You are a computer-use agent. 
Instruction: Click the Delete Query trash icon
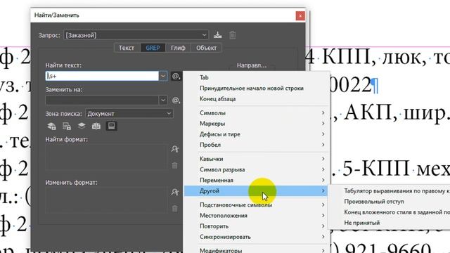click(x=233, y=35)
